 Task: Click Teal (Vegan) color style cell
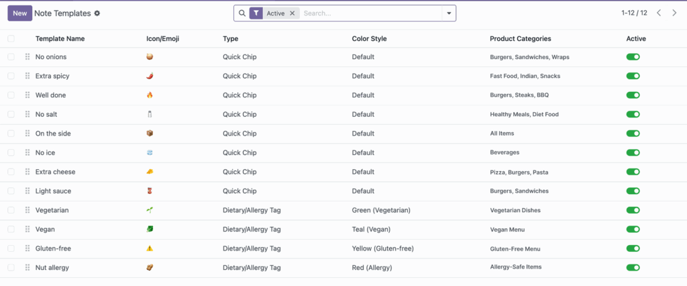(371, 230)
